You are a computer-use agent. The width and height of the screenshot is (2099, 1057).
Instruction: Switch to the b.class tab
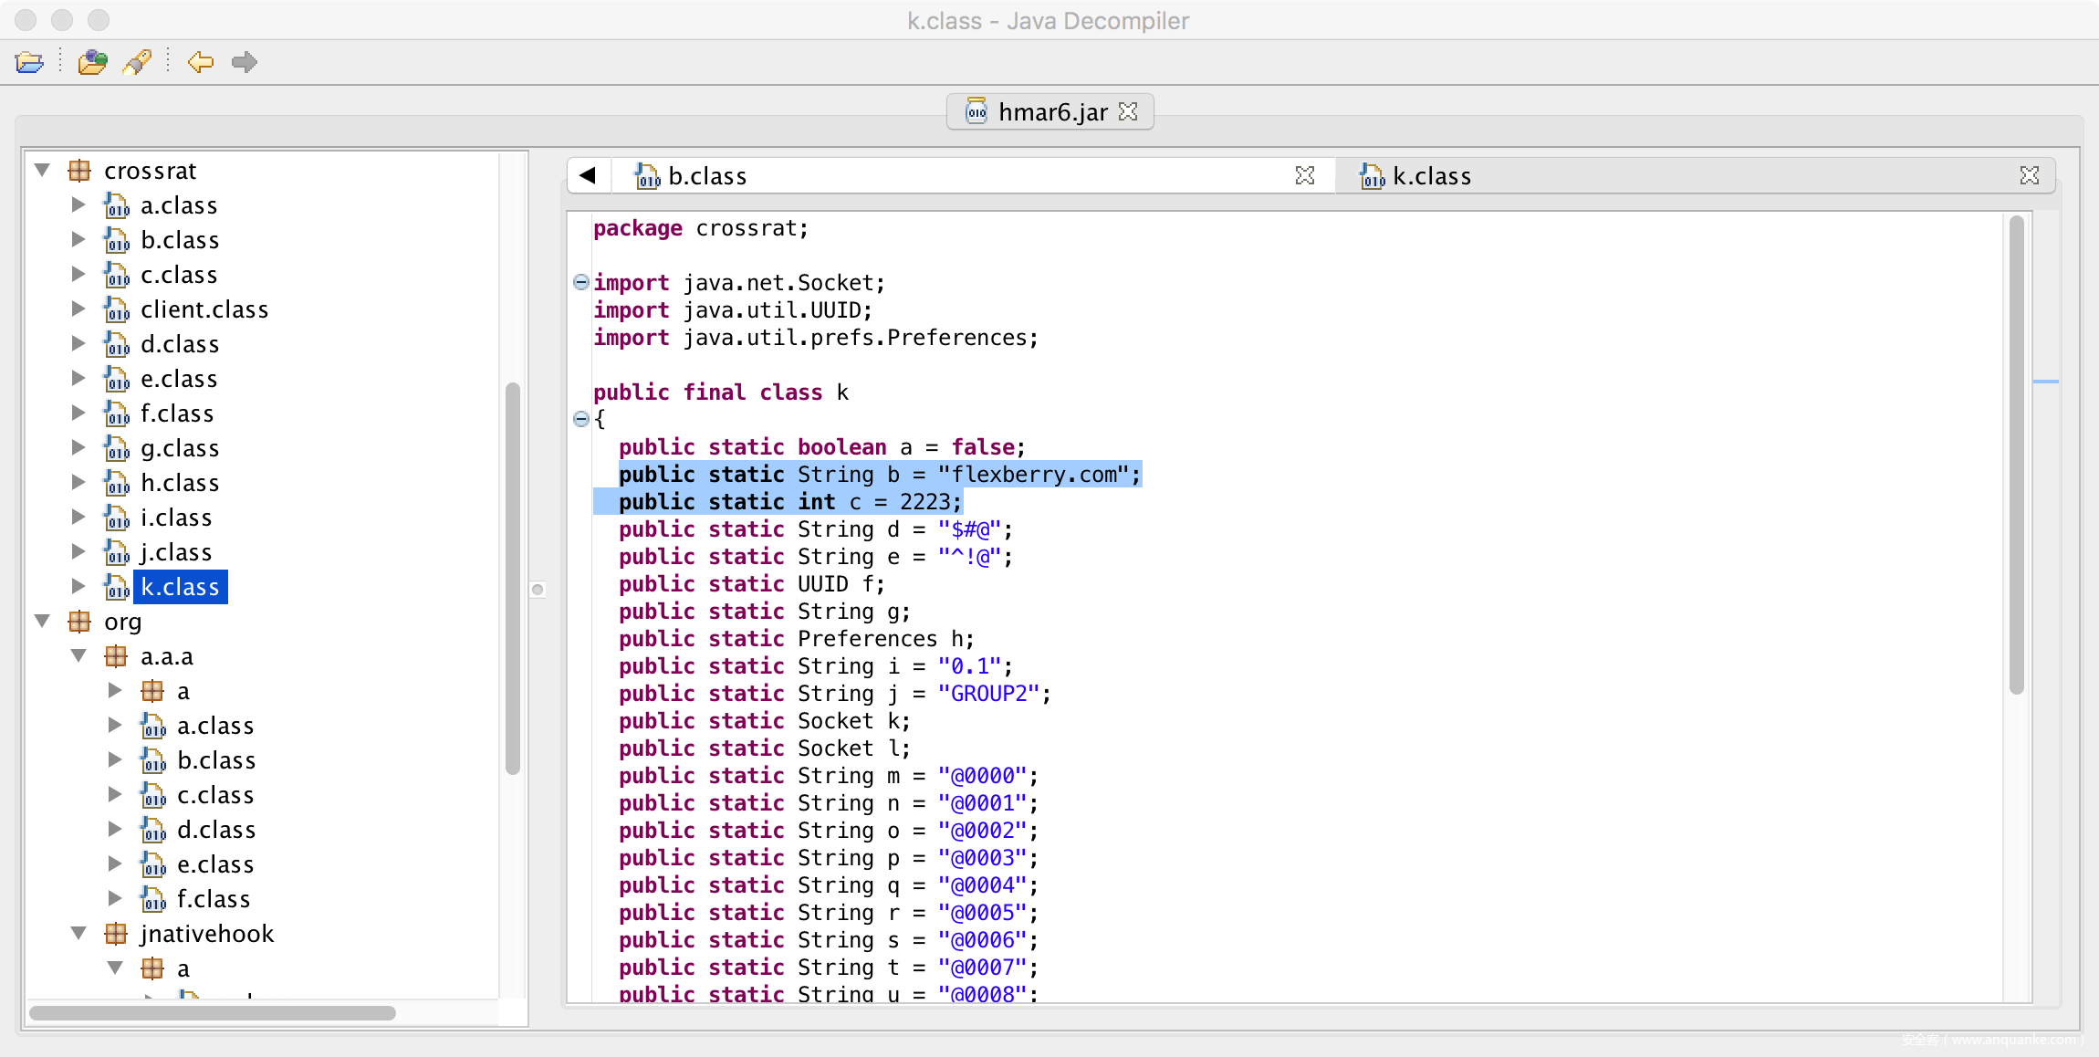tap(707, 176)
